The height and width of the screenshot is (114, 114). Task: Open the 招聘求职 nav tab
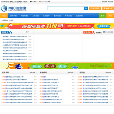[x=13, y=16]
